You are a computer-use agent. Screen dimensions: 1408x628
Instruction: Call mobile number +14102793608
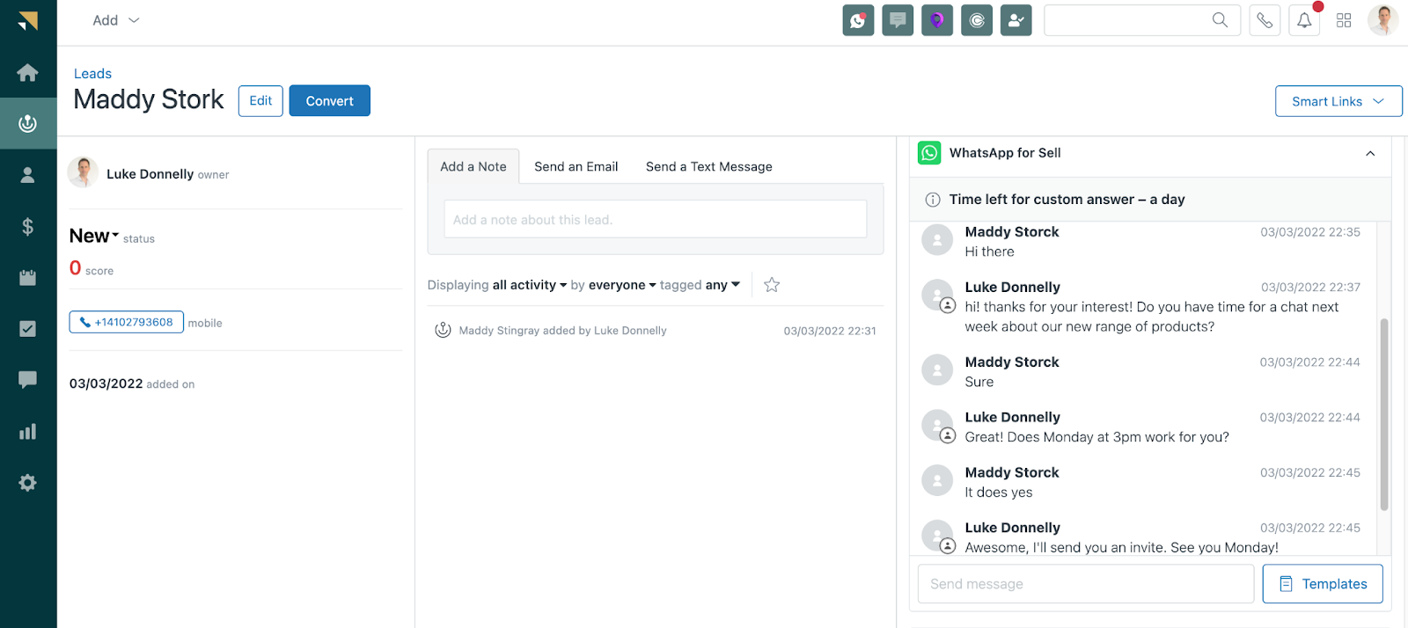(127, 322)
